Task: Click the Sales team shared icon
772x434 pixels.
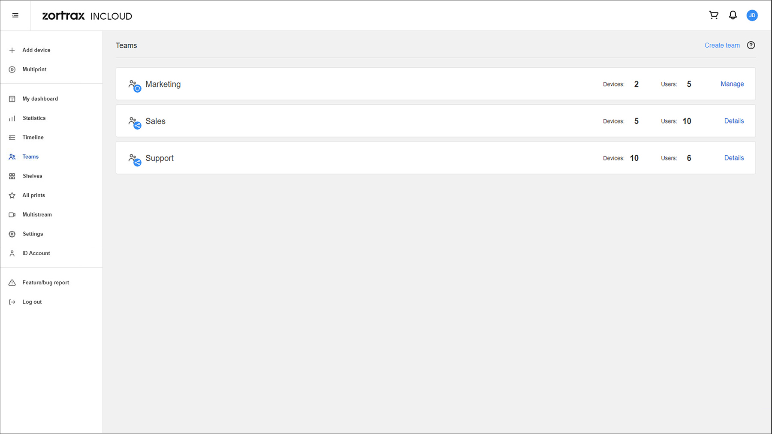Action: click(x=135, y=123)
